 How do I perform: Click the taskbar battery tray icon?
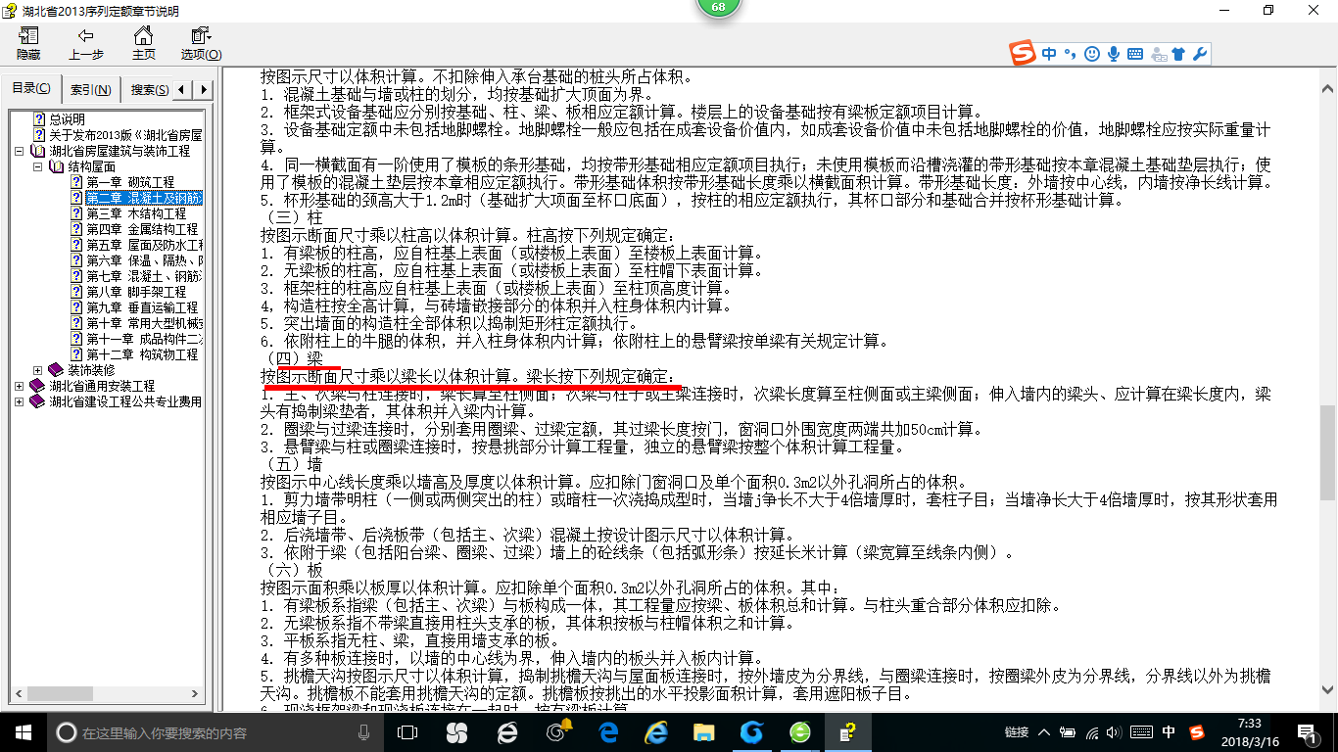pos(1068,732)
